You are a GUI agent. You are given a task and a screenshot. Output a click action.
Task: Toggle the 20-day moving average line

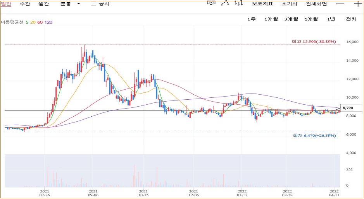(33, 22)
